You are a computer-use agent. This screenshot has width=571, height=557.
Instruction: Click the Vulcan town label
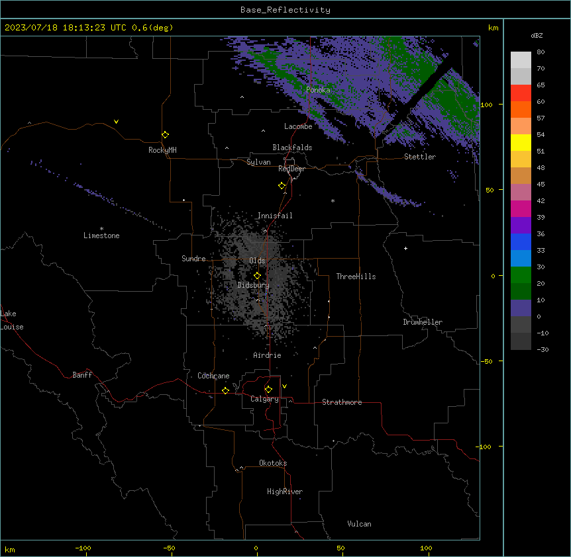point(359,524)
